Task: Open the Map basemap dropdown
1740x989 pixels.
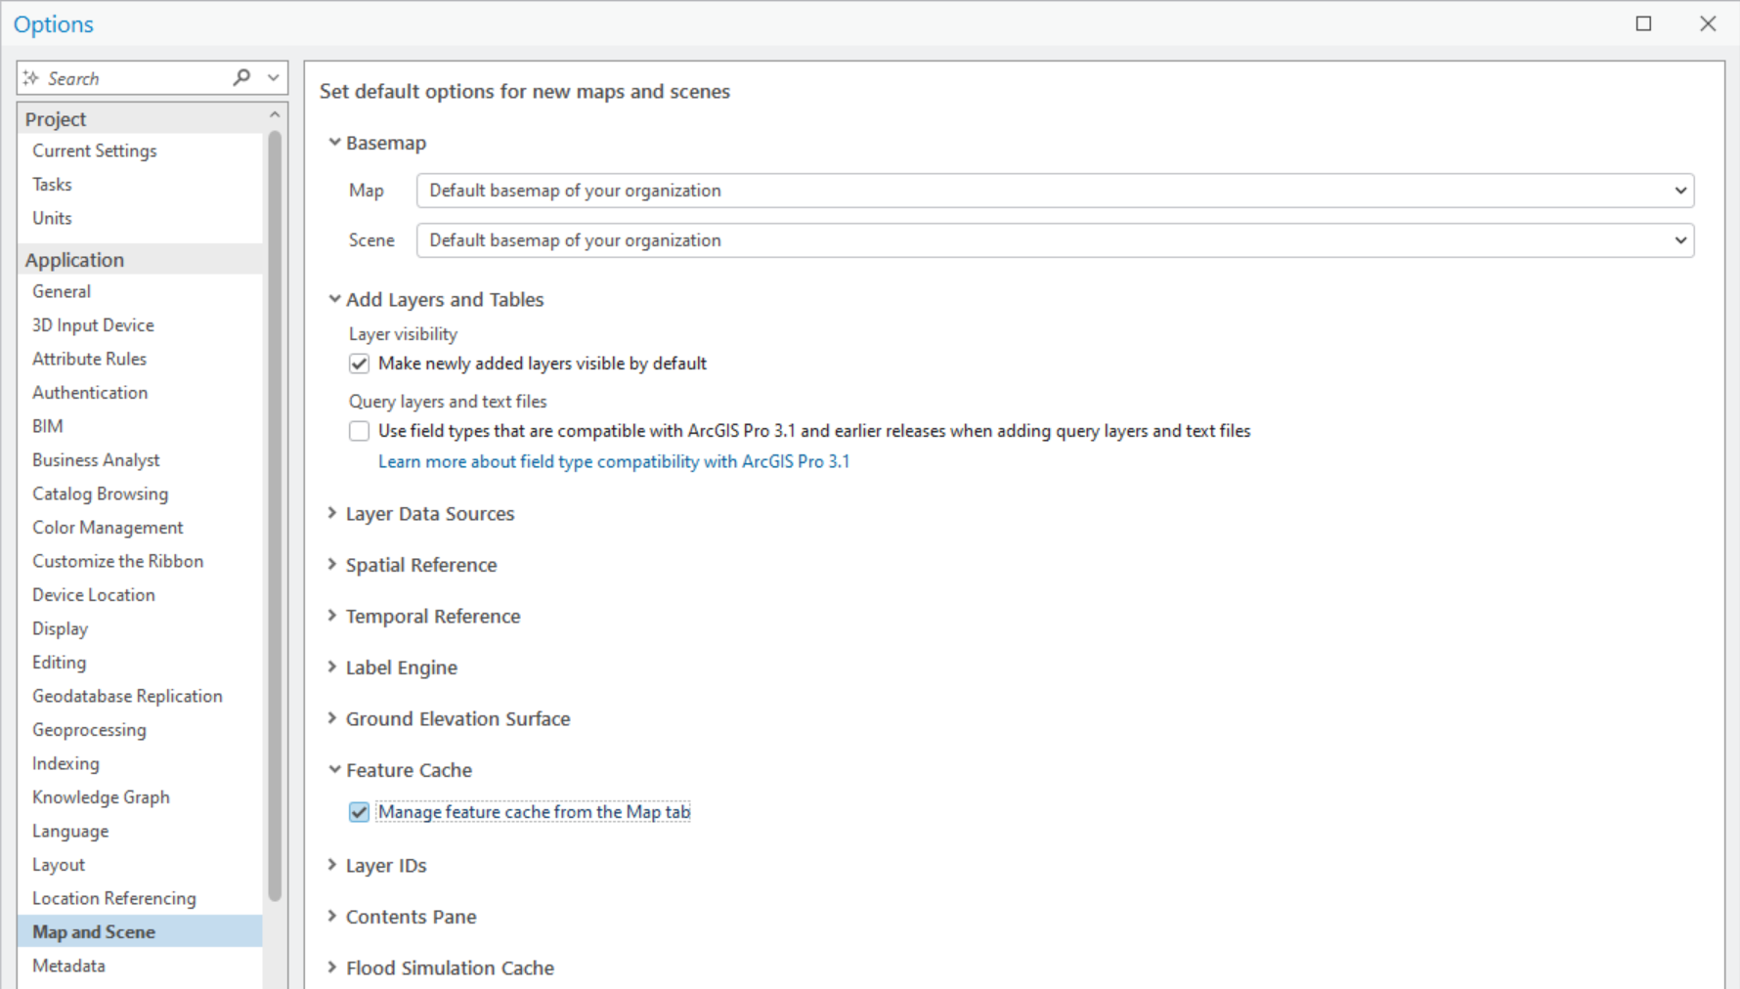Action: click(1055, 191)
